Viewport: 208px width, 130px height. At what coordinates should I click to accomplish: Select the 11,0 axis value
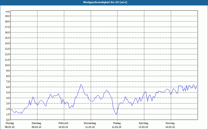point(7,60)
